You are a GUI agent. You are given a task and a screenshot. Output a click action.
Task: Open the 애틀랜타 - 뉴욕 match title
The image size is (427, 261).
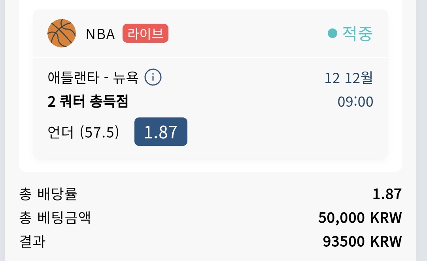point(93,78)
